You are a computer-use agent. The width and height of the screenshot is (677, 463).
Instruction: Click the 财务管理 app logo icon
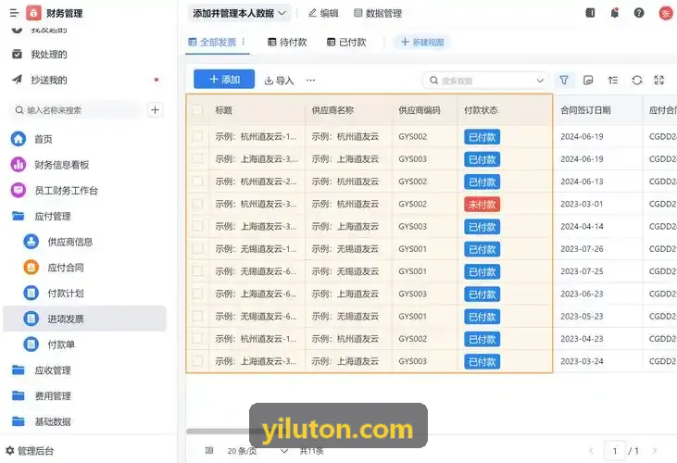coord(33,13)
